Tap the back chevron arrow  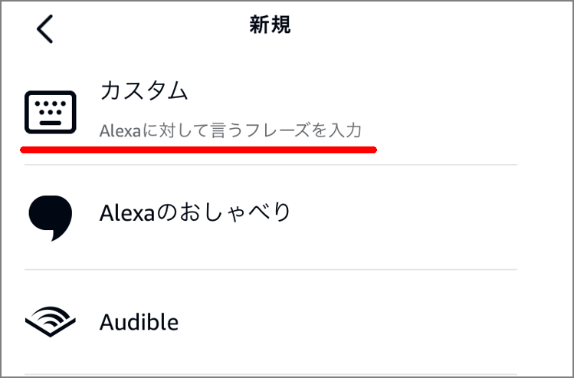coord(45,29)
